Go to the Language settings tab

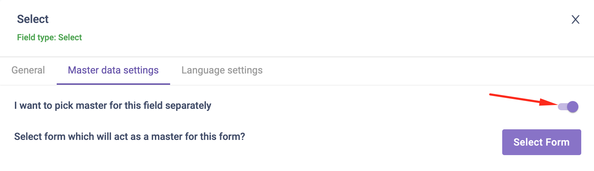(x=222, y=70)
